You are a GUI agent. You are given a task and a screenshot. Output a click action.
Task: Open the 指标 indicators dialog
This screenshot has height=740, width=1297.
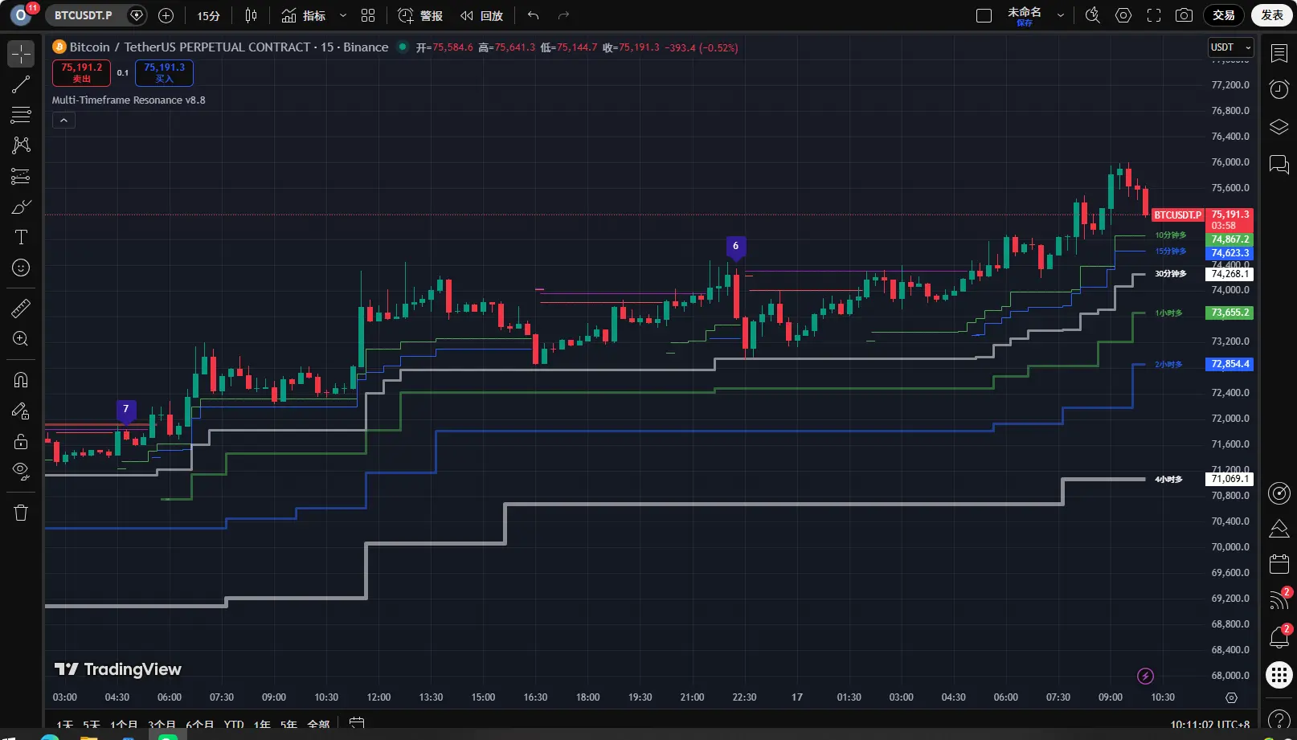(x=304, y=15)
